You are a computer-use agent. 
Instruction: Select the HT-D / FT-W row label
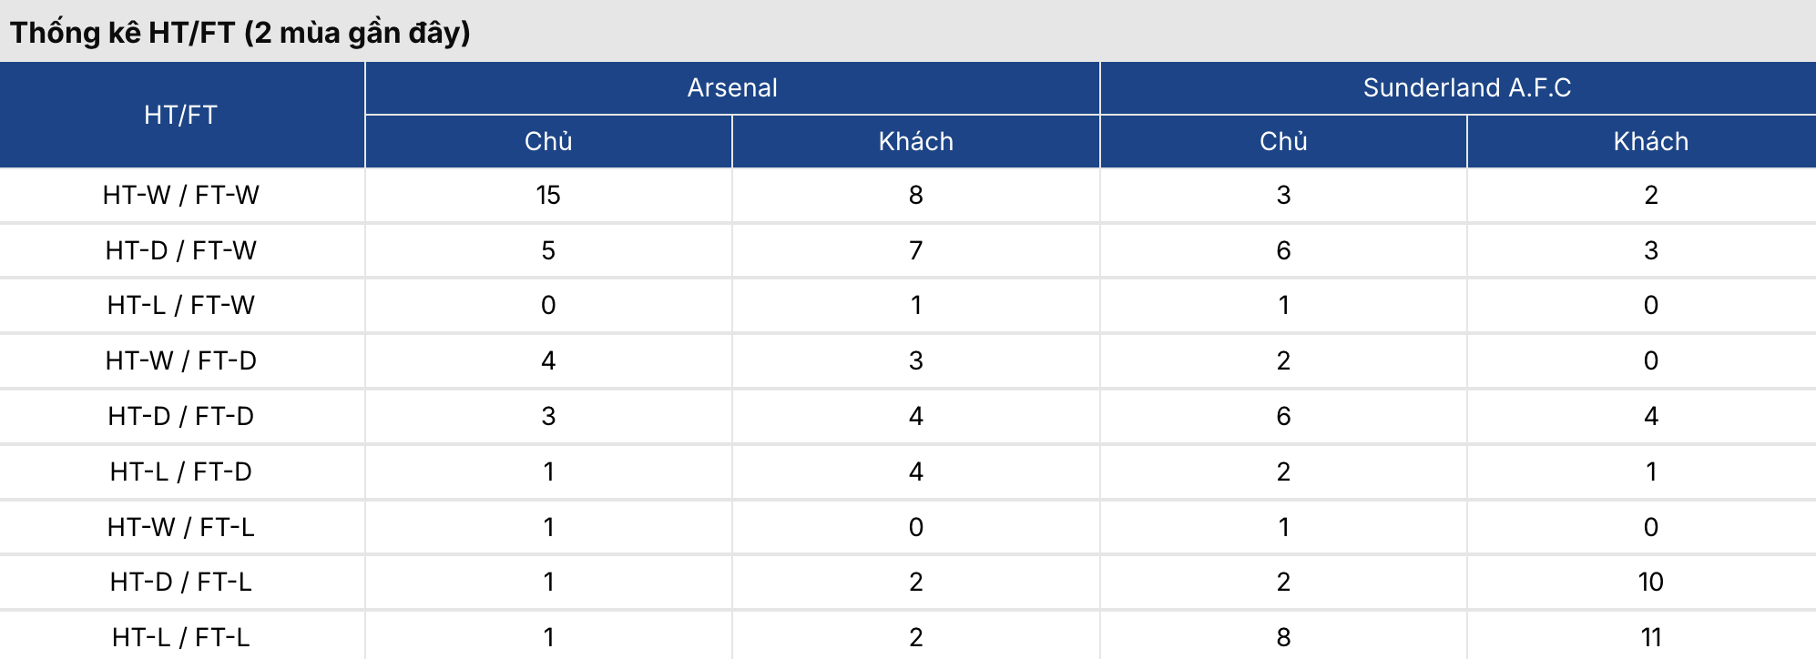pos(181,250)
